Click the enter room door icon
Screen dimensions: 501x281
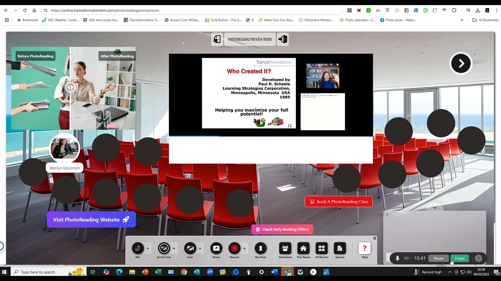(217, 39)
